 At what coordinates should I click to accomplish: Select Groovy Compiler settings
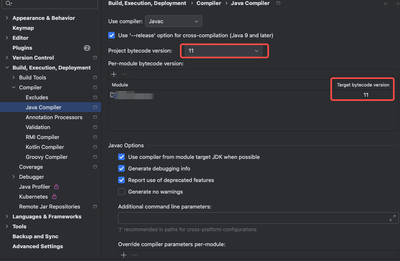click(x=47, y=157)
